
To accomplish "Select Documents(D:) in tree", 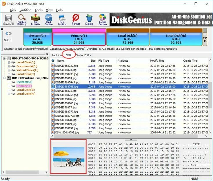I will 27,66.
